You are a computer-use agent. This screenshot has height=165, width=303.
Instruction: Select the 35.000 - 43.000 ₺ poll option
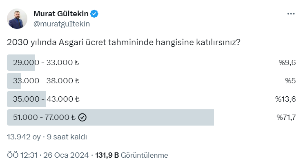click(46, 99)
